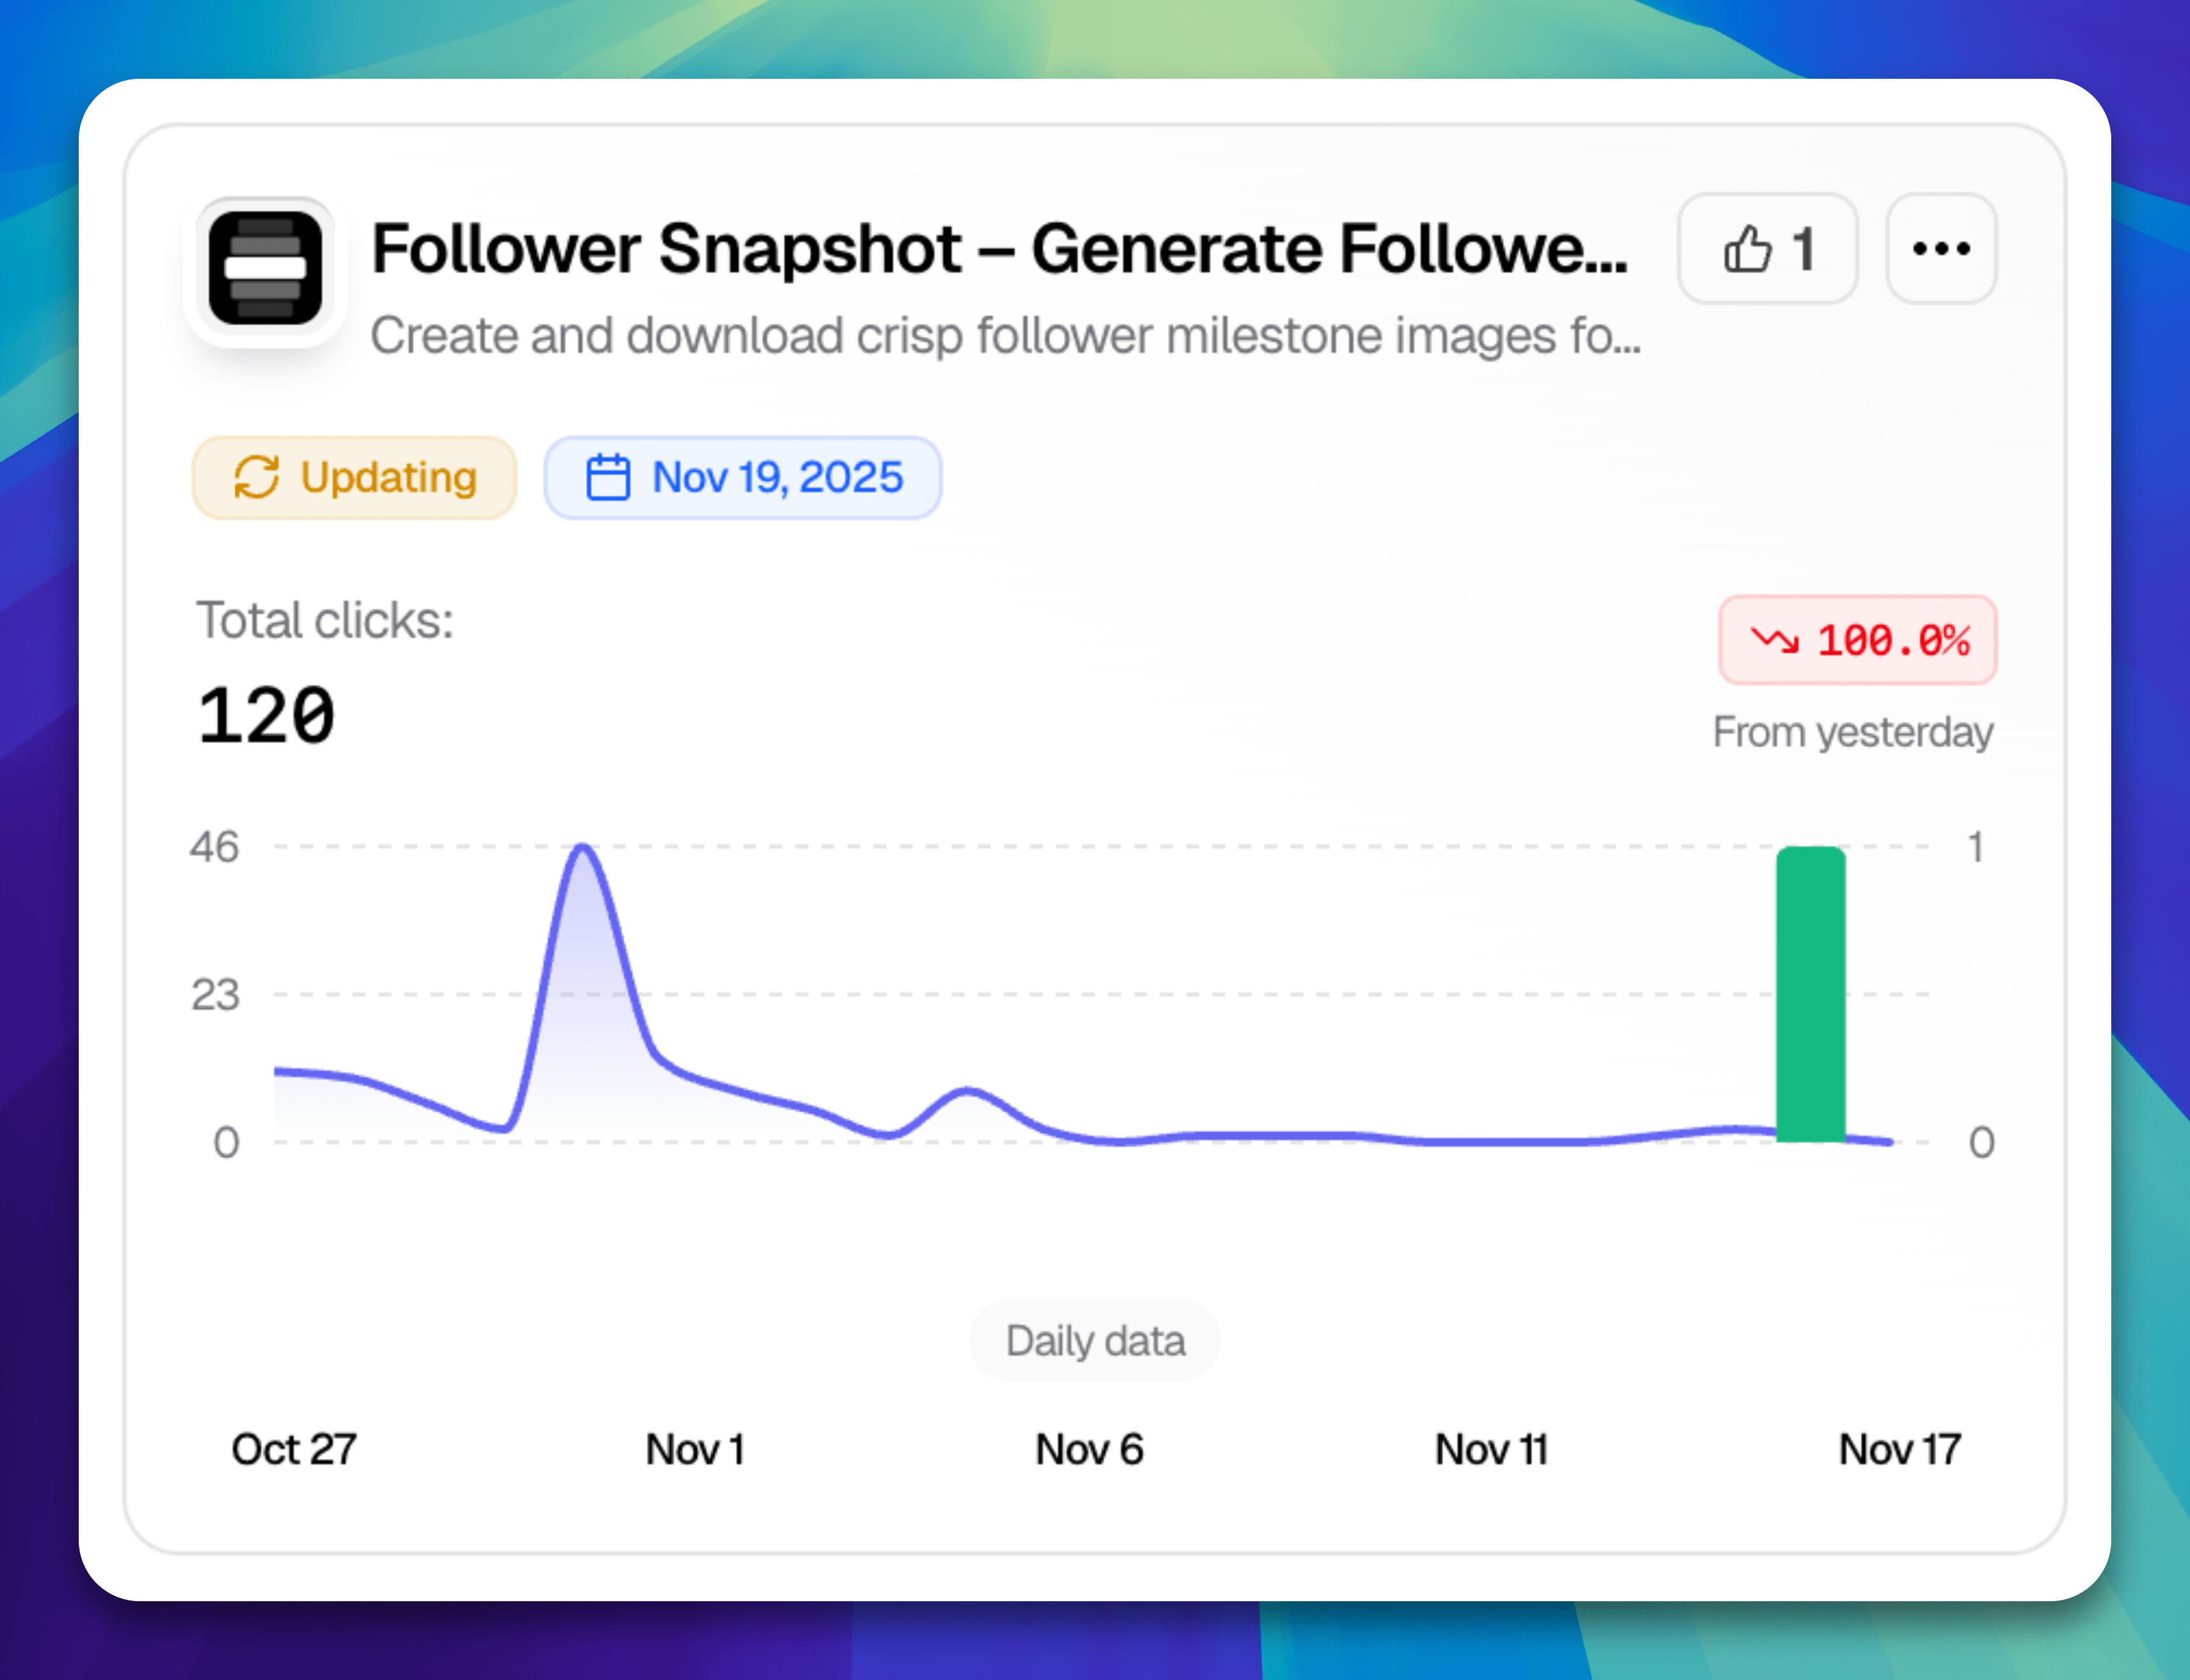Open the Nov 19, 2025 date picker
Screen dimensions: 2190x1680
pyautogui.click(x=777, y=477)
